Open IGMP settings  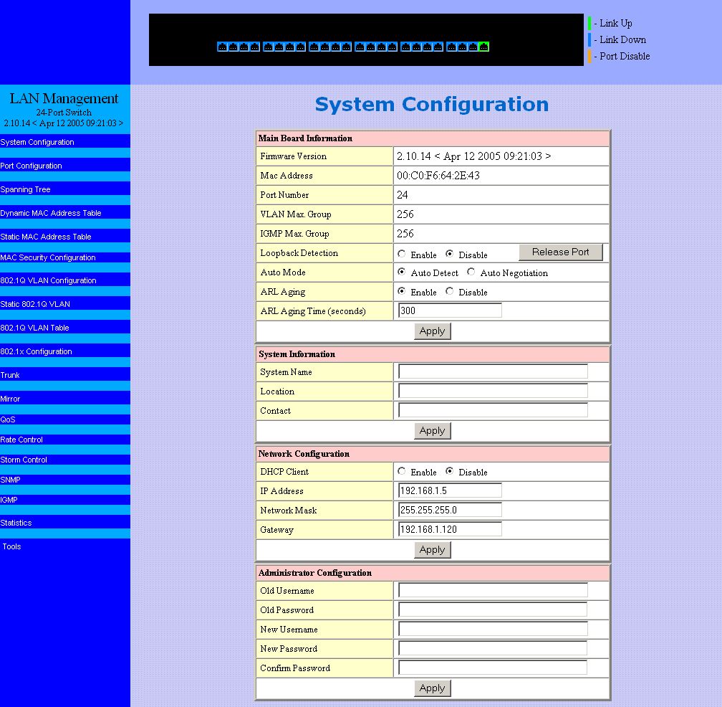pos(9,500)
